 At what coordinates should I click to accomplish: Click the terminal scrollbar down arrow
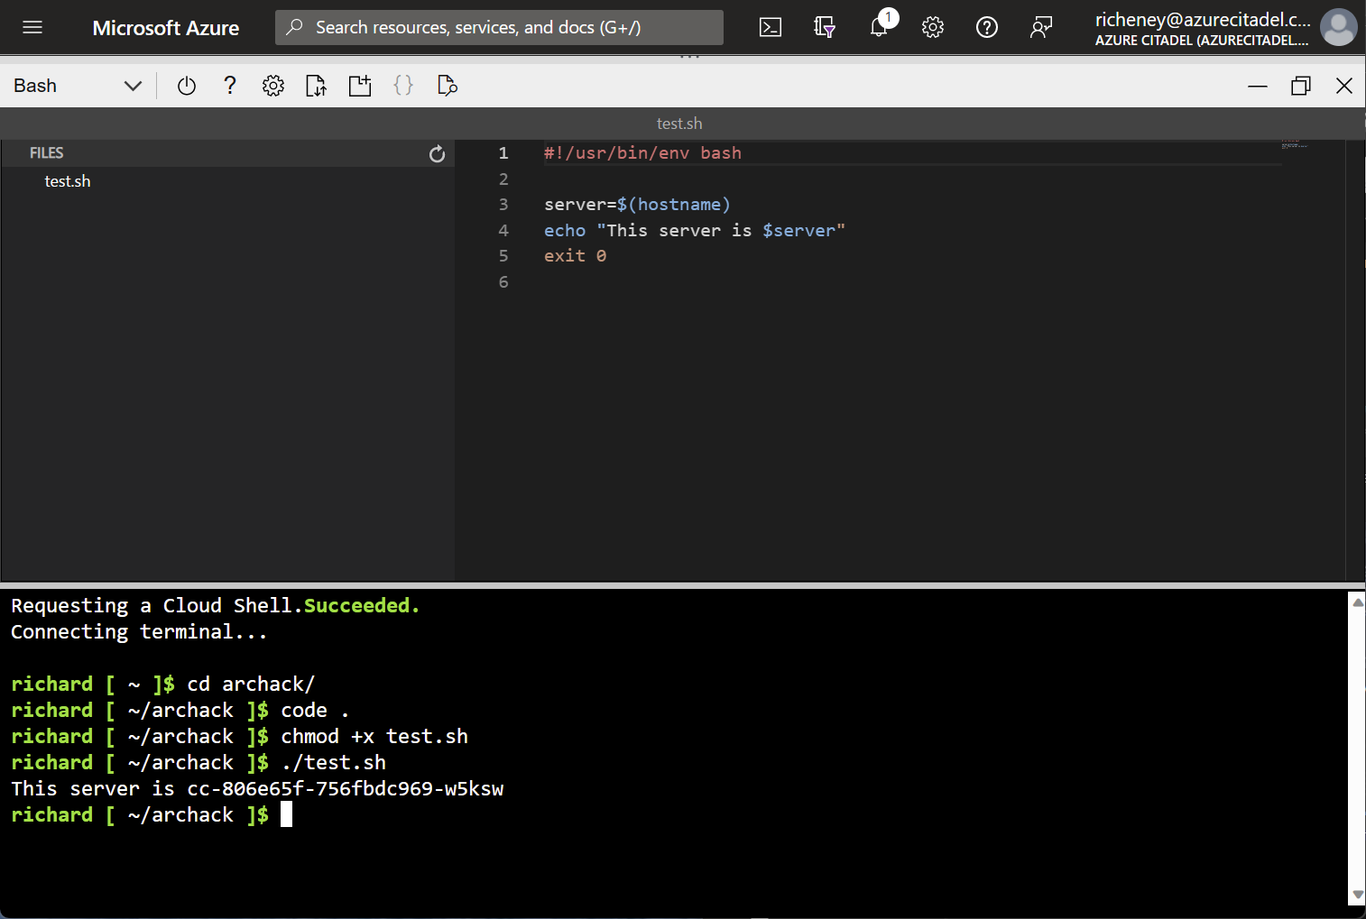pyautogui.click(x=1358, y=895)
